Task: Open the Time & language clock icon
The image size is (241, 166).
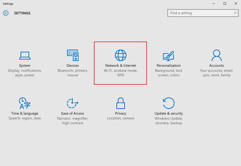Action: tap(25, 103)
